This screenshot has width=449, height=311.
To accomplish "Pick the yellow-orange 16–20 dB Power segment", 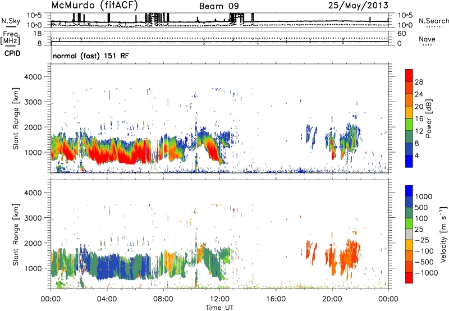I will click(x=409, y=112).
